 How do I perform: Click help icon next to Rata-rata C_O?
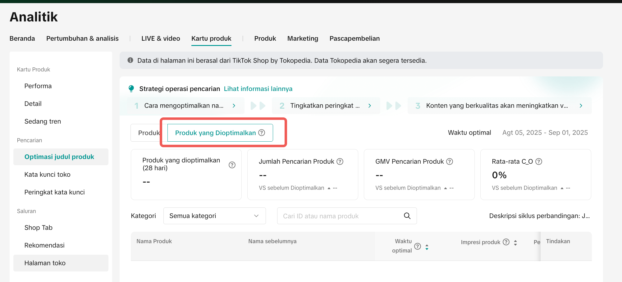(539, 161)
